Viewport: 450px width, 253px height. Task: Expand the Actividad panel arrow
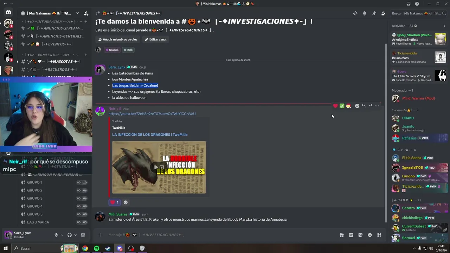coord(444,26)
